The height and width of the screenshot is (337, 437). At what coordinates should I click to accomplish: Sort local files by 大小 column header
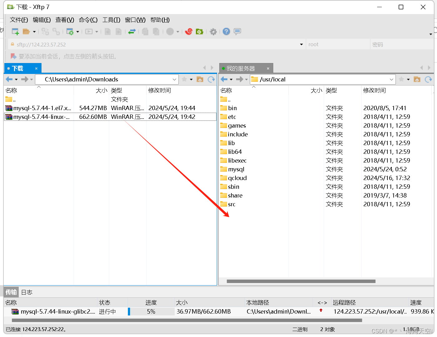[91, 90]
